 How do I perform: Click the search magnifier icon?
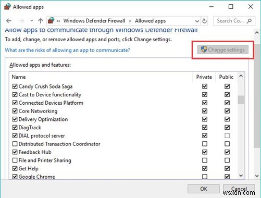tap(249, 21)
